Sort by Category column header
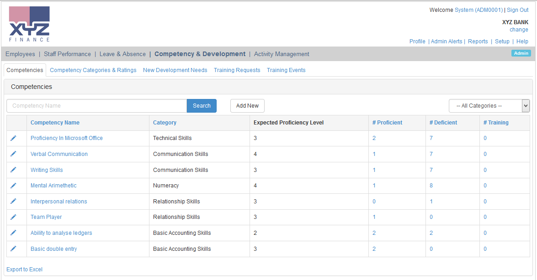Screen dimensions: 537x280 click(x=165, y=123)
